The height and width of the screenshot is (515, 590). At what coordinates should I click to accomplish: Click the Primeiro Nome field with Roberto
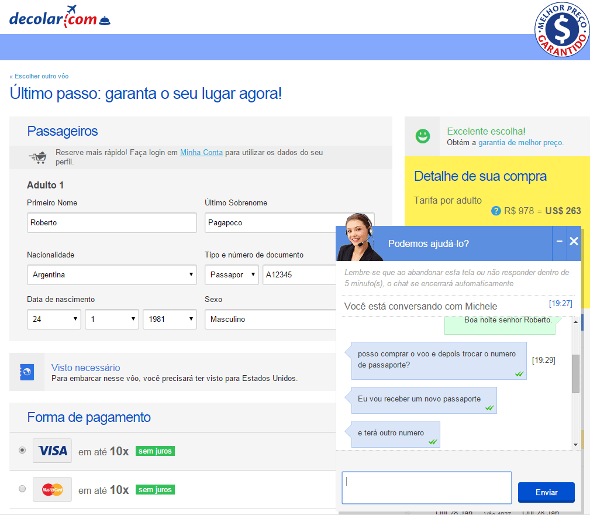pos(112,222)
